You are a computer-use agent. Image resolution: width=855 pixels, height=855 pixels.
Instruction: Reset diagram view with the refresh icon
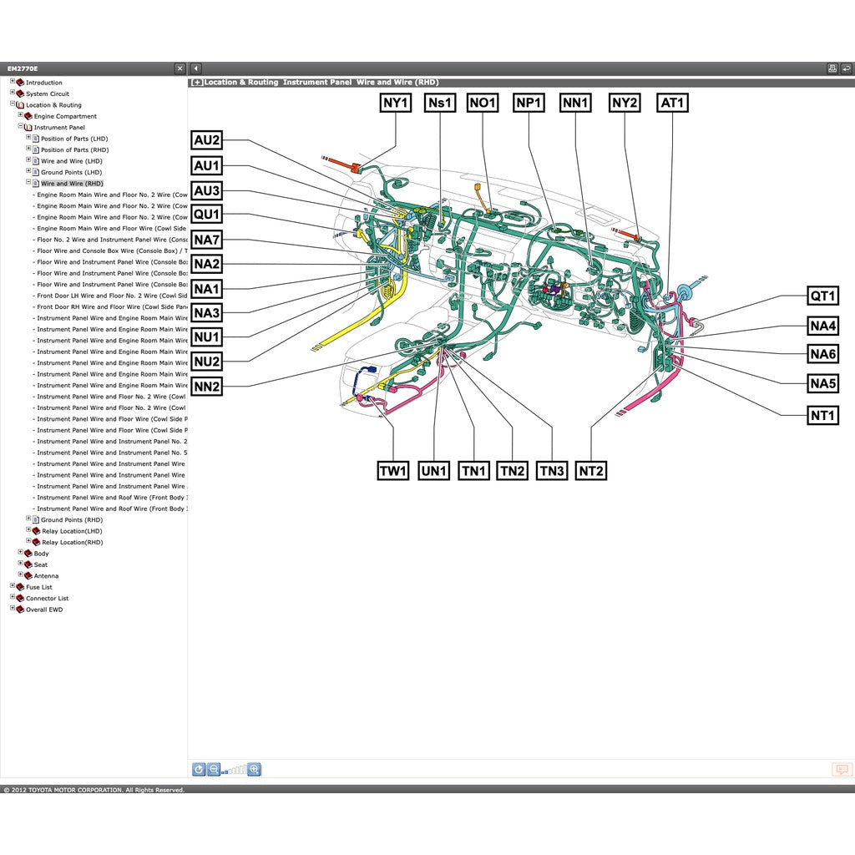pyautogui.click(x=199, y=770)
